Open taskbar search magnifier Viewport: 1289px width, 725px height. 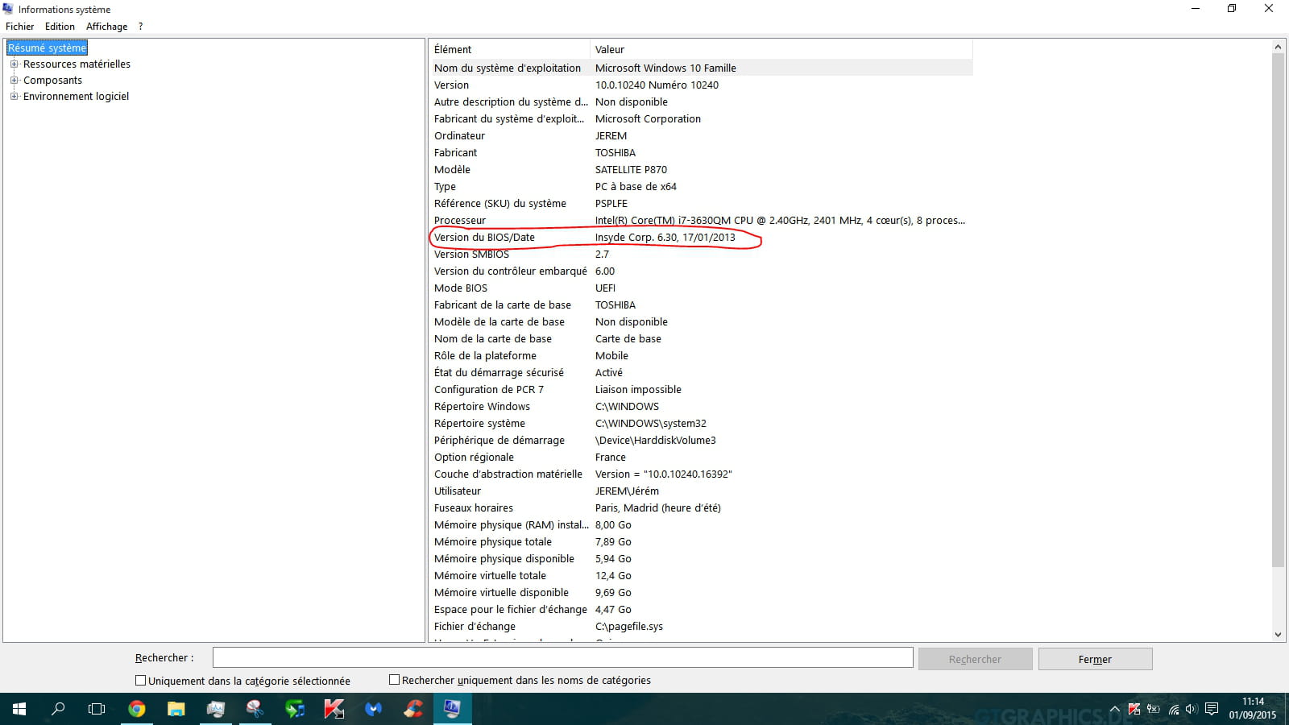pyautogui.click(x=58, y=709)
